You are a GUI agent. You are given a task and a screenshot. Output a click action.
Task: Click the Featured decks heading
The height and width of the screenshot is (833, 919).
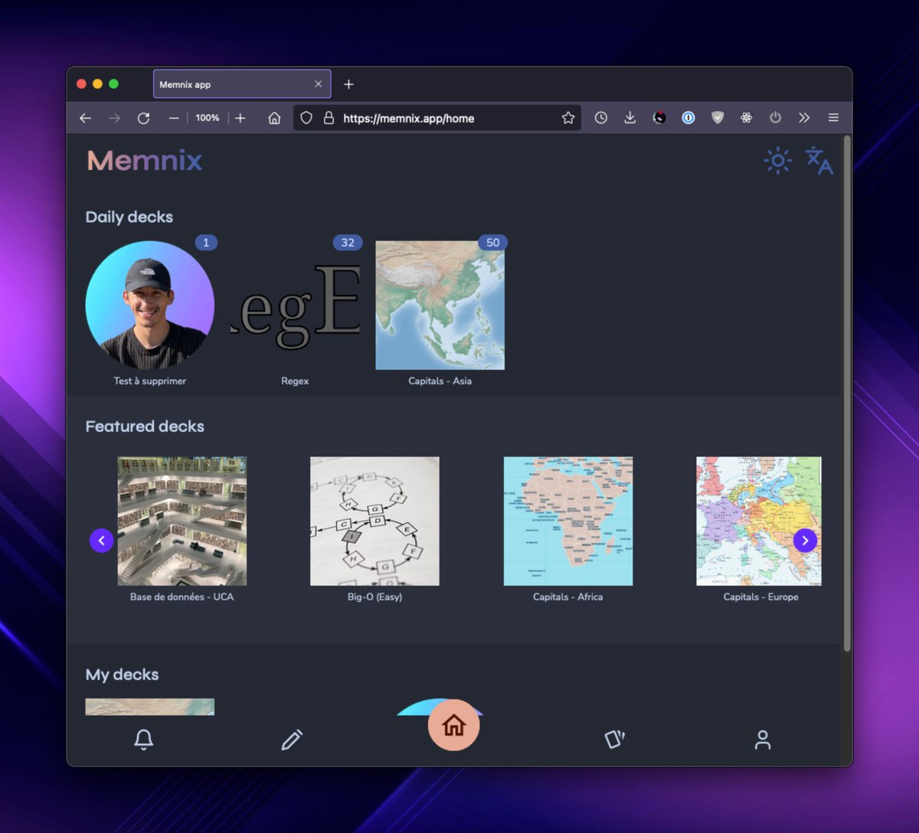145,426
